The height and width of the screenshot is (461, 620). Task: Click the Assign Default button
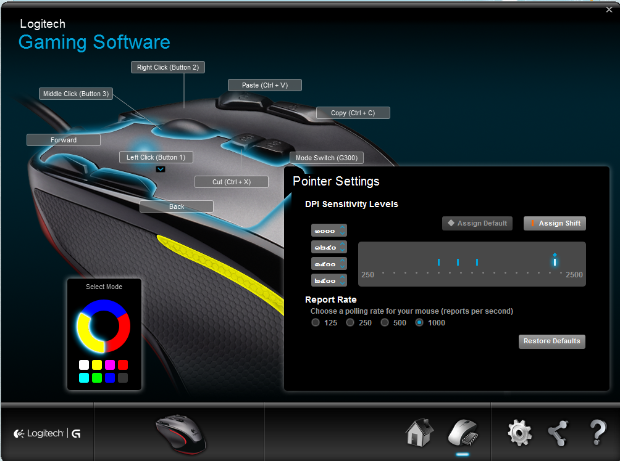[477, 223]
